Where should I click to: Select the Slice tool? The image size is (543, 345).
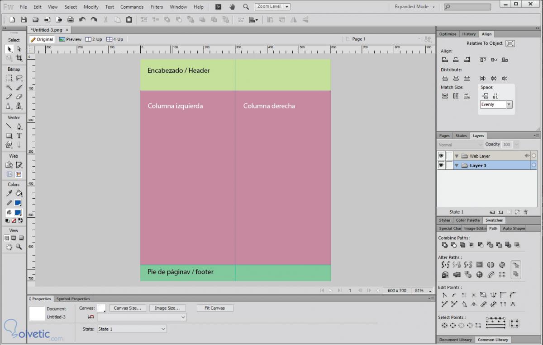(x=19, y=165)
